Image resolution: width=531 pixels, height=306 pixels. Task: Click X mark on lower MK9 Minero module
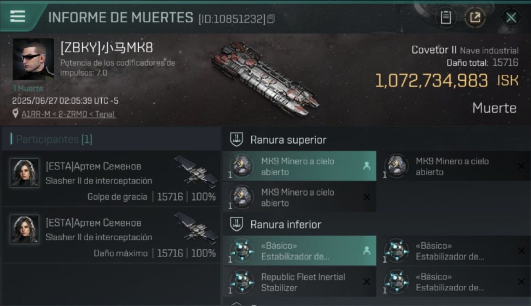click(x=366, y=197)
